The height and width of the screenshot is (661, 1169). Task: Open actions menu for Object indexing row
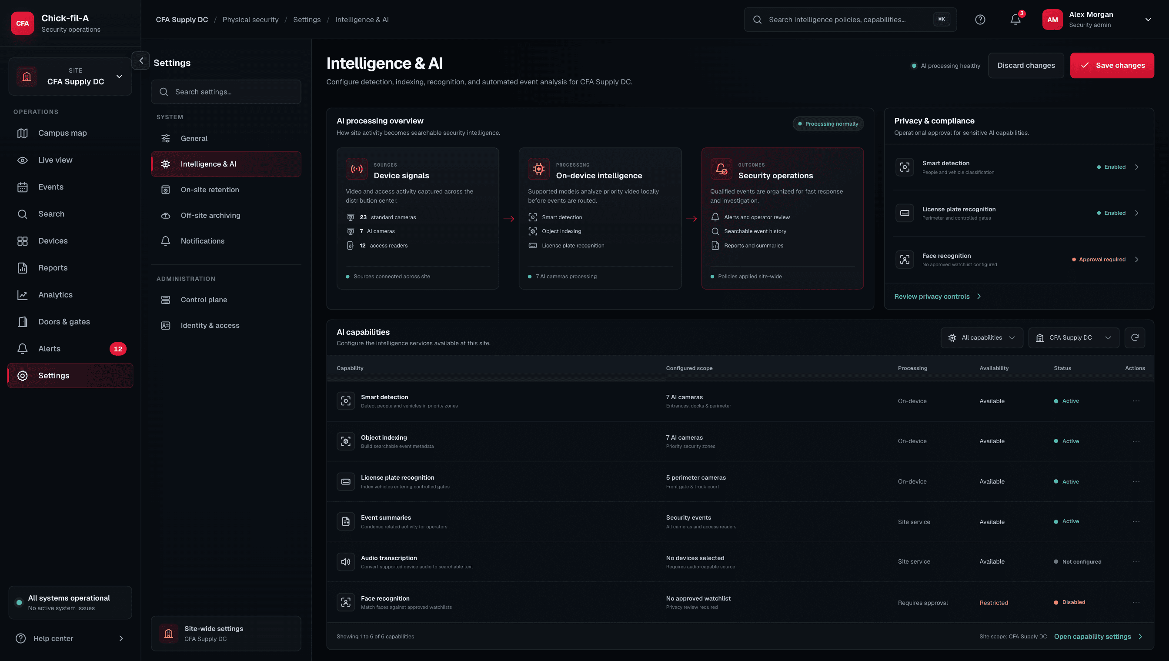(x=1136, y=441)
